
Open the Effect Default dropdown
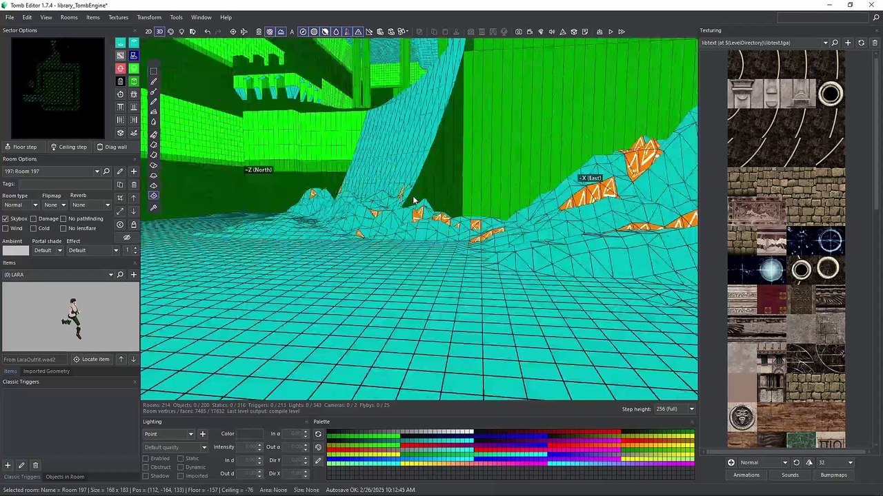(x=93, y=250)
